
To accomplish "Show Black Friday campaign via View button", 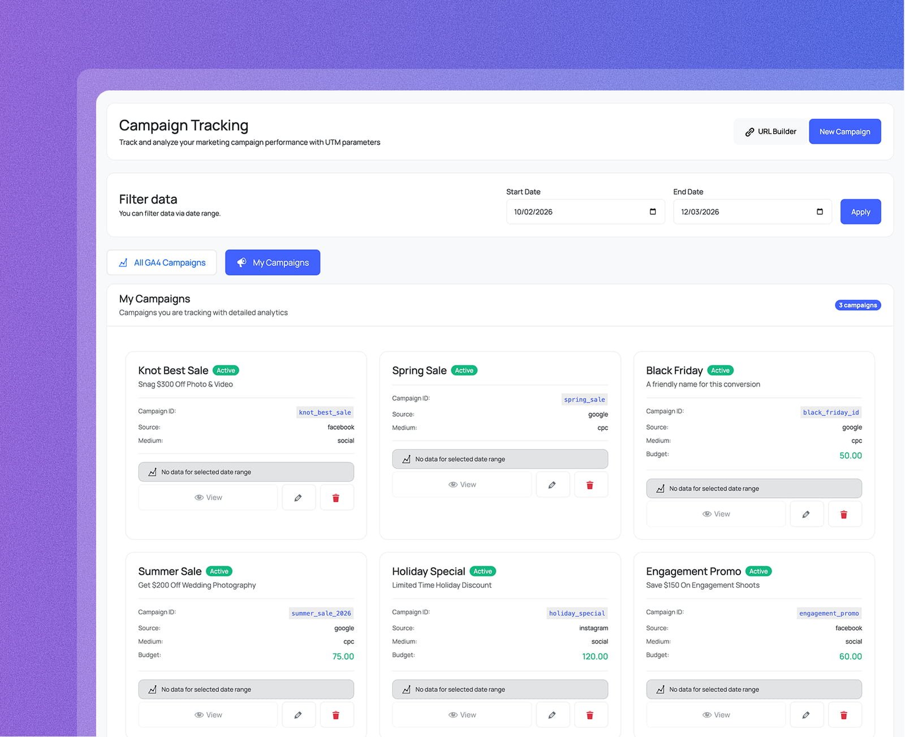I will pos(716,514).
